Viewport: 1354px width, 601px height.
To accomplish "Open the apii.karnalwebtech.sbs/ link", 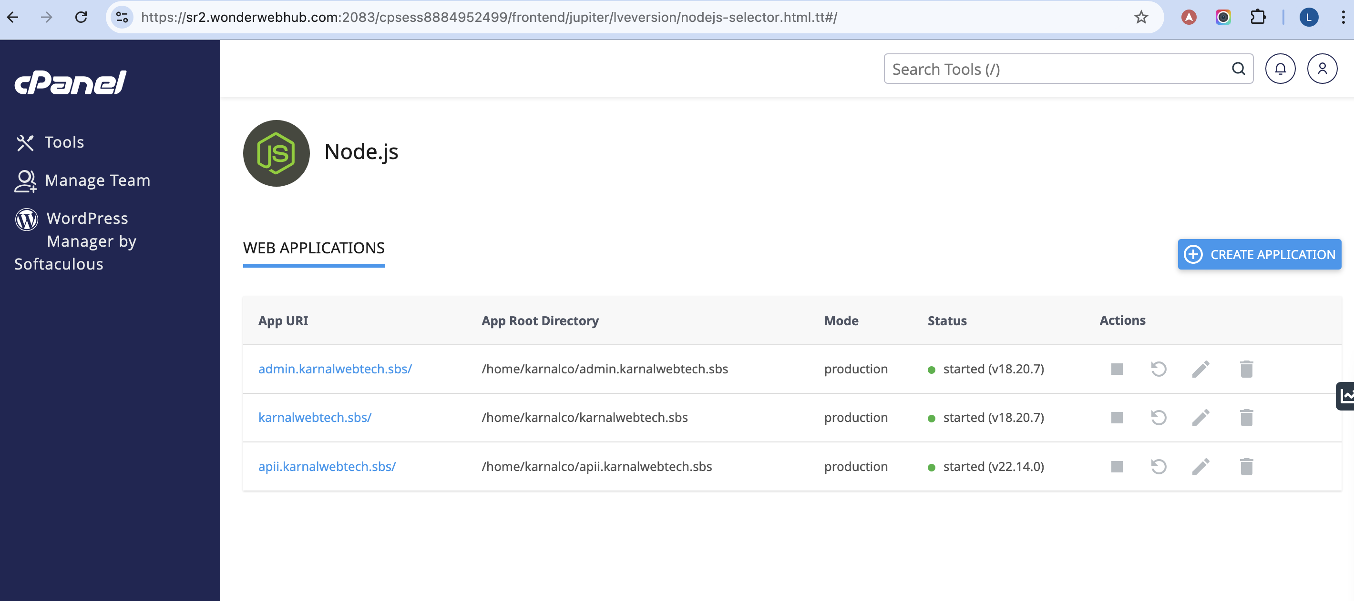I will click(327, 467).
